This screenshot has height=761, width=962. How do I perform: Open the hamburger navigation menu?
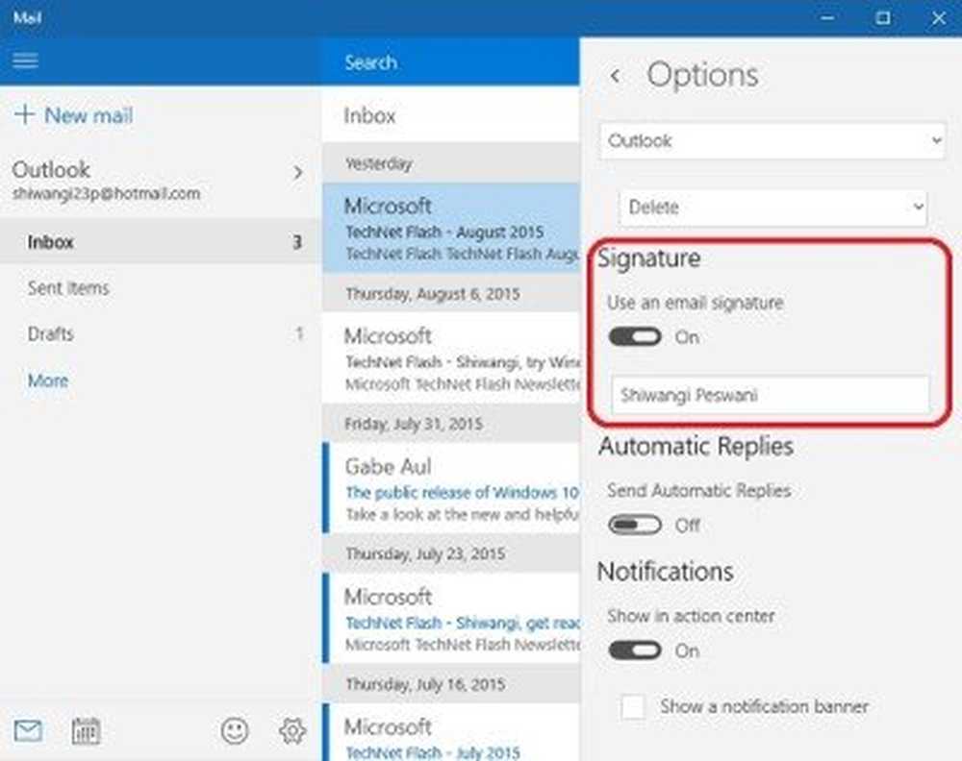coord(25,60)
